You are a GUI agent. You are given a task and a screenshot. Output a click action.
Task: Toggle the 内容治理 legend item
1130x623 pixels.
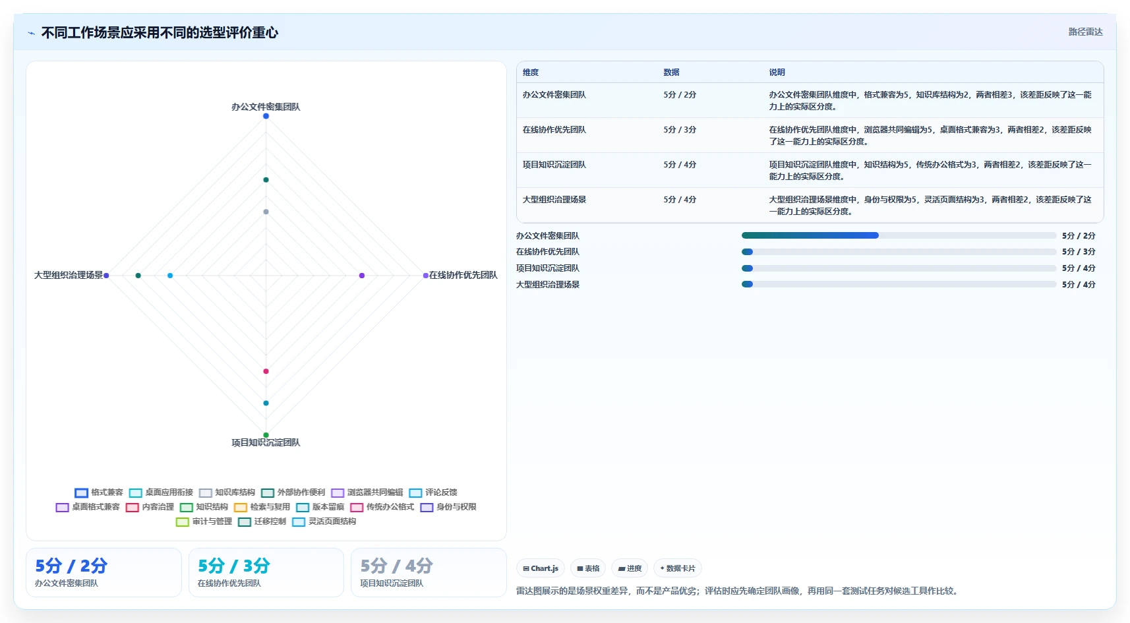pyautogui.click(x=150, y=507)
